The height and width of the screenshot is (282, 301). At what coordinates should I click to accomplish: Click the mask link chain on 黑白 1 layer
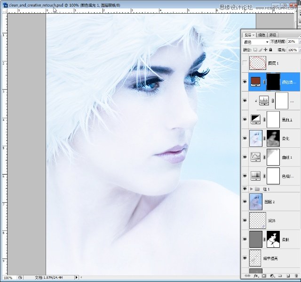point(264,119)
